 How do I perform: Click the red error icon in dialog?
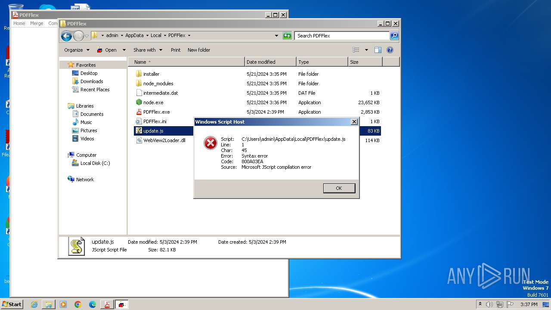tap(210, 143)
